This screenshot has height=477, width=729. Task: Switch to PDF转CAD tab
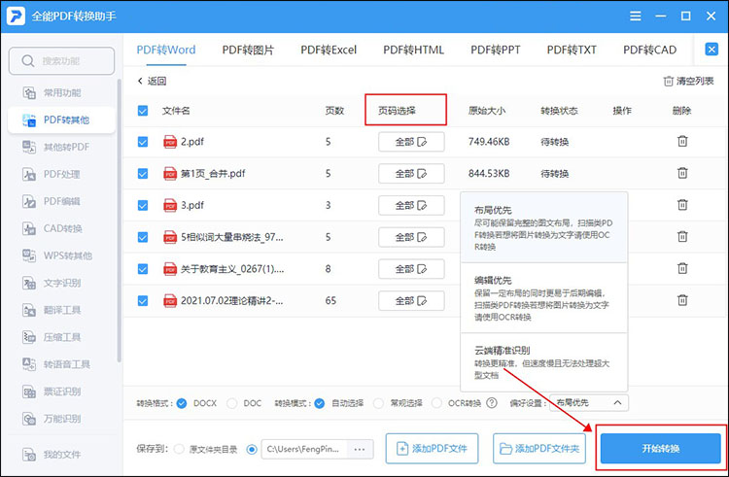click(649, 50)
